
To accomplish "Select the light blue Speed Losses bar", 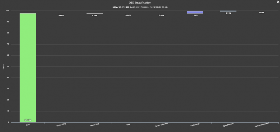I will (228, 11).
